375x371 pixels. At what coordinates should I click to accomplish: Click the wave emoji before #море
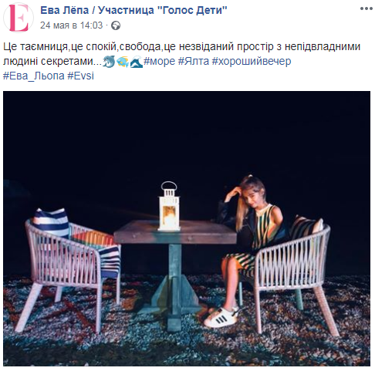coord(137,62)
